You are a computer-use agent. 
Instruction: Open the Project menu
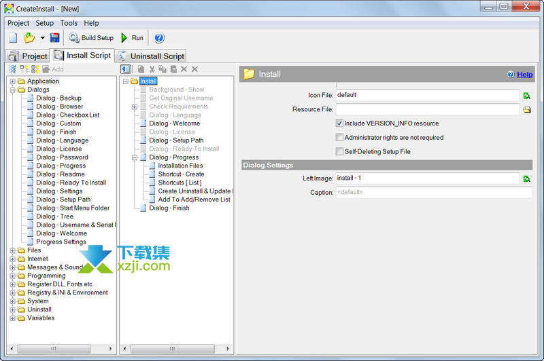click(x=18, y=23)
